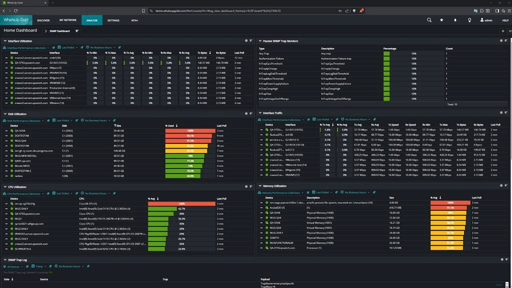Click the 100% red CPU usage bar
The image size is (512, 288).
[x=181, y=203]
